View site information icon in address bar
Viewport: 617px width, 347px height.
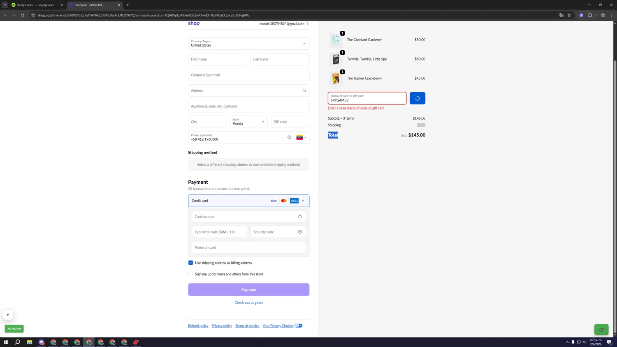[x=33, y=15]
